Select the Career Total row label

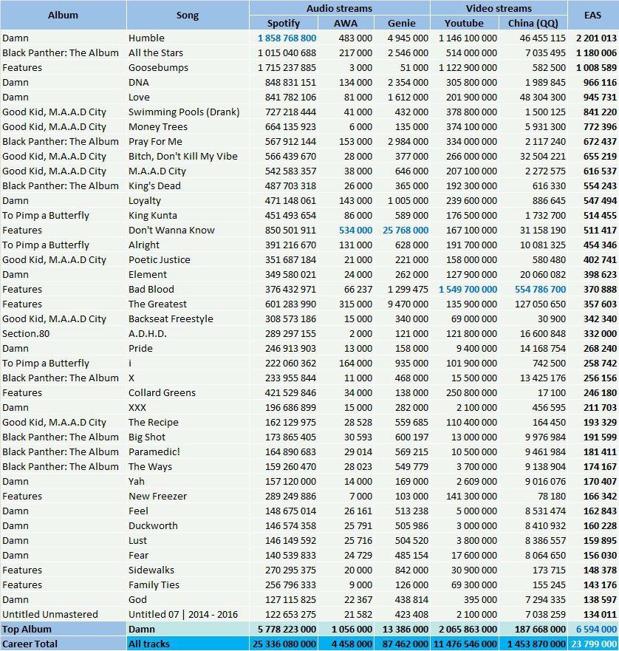tap(63, 644)
